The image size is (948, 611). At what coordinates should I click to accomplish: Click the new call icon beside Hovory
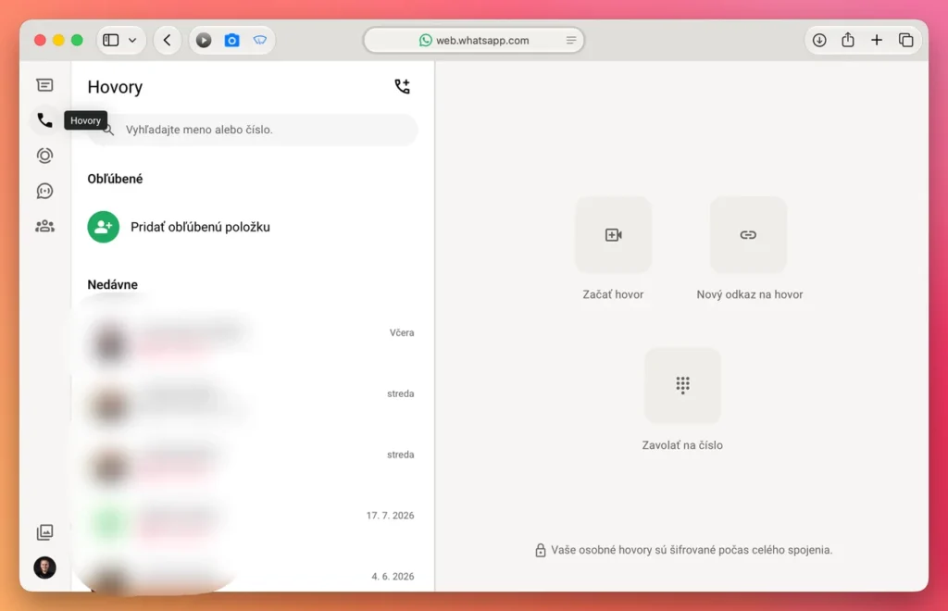tap(402, 86)
